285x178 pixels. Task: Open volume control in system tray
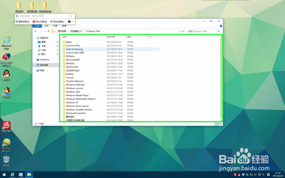point(255,175)
